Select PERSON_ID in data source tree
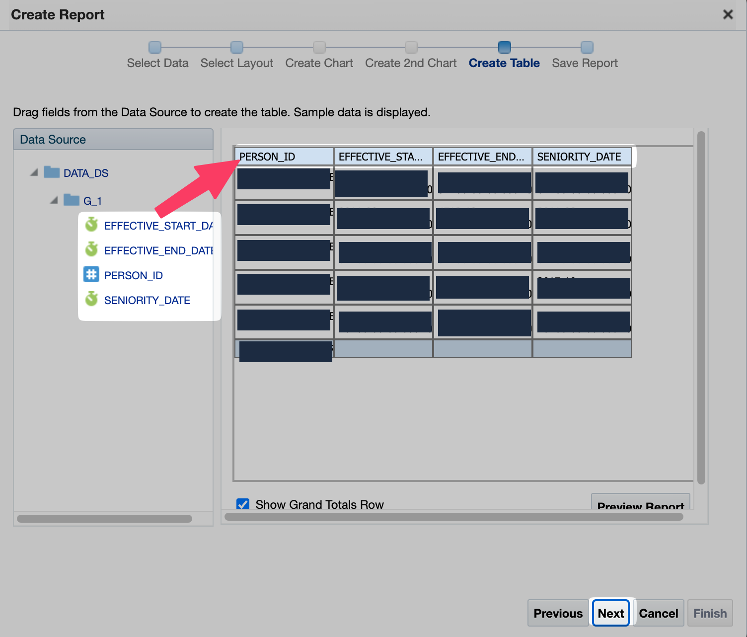This screenshot has height=637, width=747. [134, 275]
